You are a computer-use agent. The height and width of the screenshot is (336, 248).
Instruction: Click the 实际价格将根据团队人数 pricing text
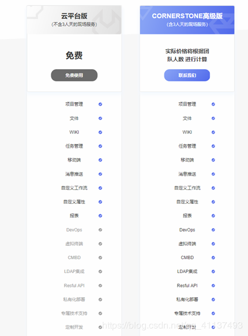click(187, 55)
